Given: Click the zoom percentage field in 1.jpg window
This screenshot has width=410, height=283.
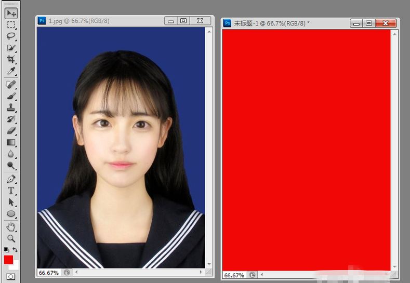Looking at the screenshot, I should 48,272.
